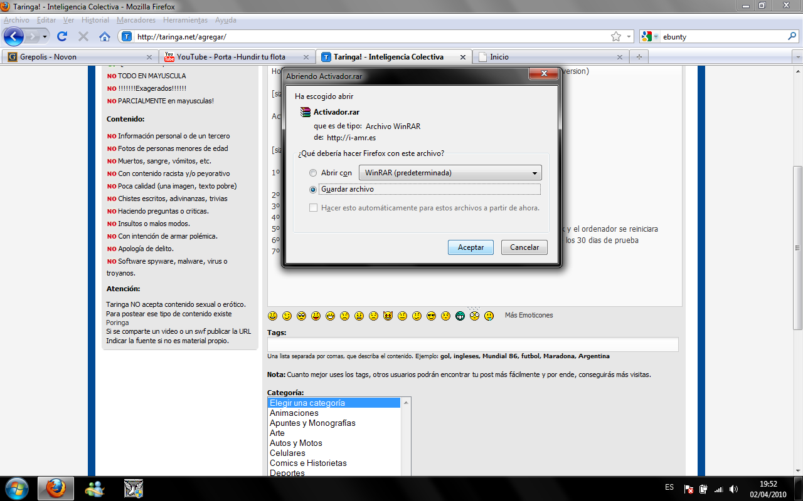Viewport: 803px width, 501px height.
Task: Click the search magnifier icon
Action: point(792,36)
